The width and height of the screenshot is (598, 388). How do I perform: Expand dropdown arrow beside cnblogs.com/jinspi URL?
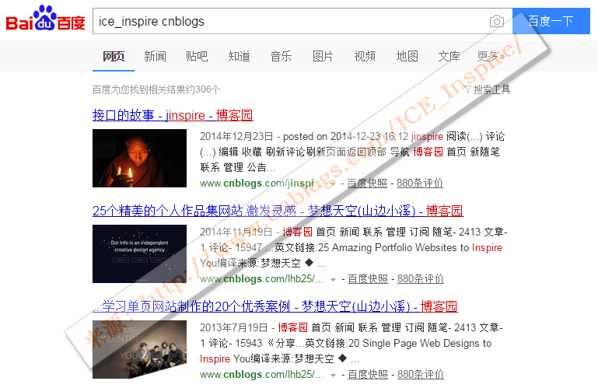332,184
